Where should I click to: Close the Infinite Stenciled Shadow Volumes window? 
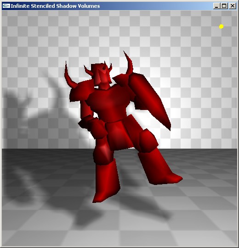(233, 6)
